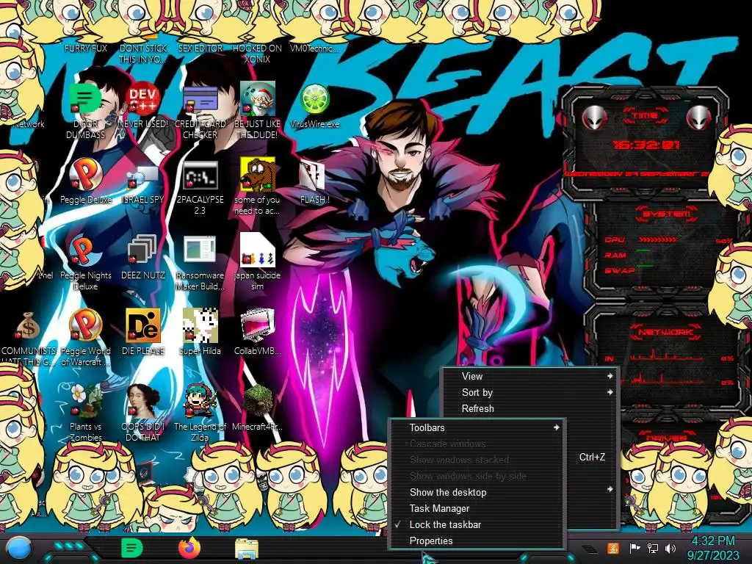The image size is (752, 564).
Task: Click the orange tray application icon
Action: coord(613,548)
